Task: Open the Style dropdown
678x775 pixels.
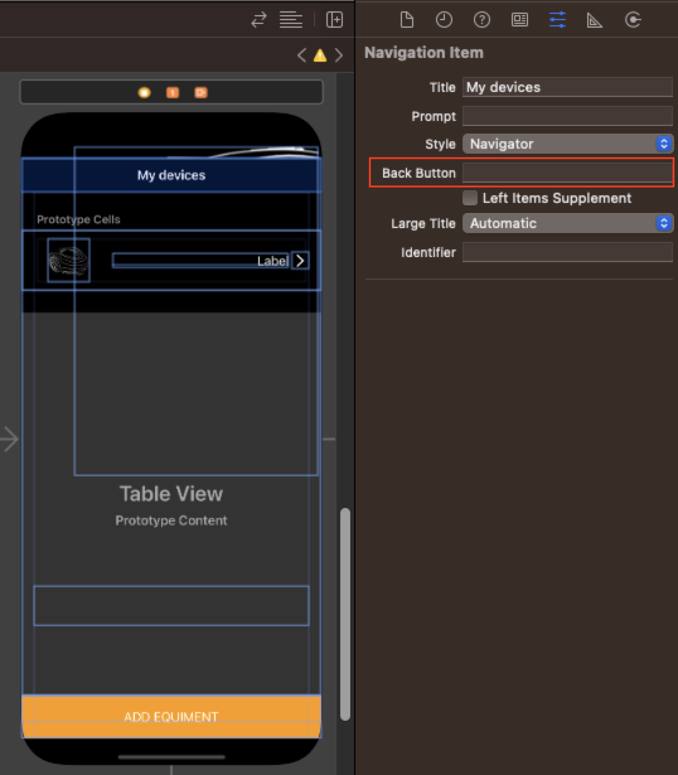Action: tap(567, 144)
